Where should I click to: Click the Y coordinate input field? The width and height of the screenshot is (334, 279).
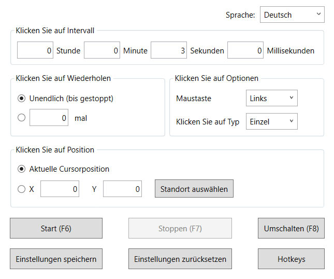(122, 189)
